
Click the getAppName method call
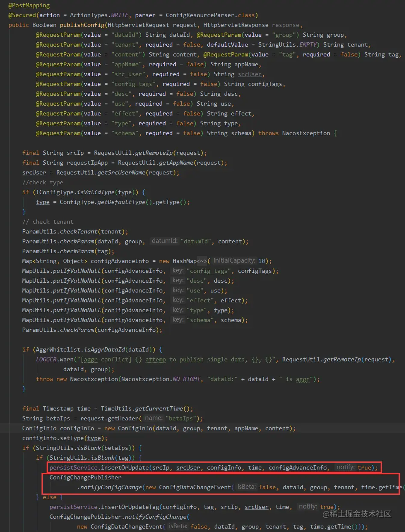pos(176,163)
